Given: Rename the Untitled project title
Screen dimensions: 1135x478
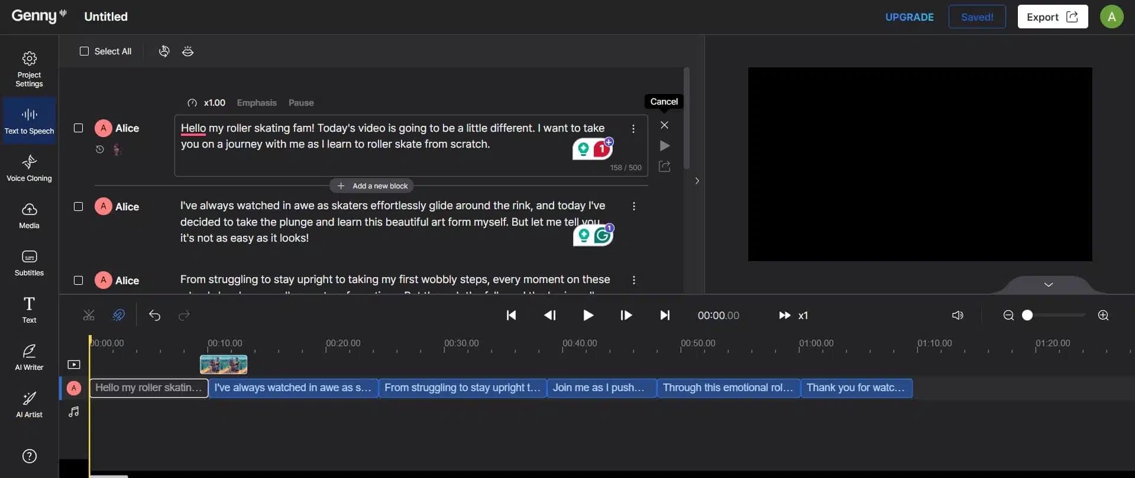Looking at the screenshot, I should tap(106, 17).
